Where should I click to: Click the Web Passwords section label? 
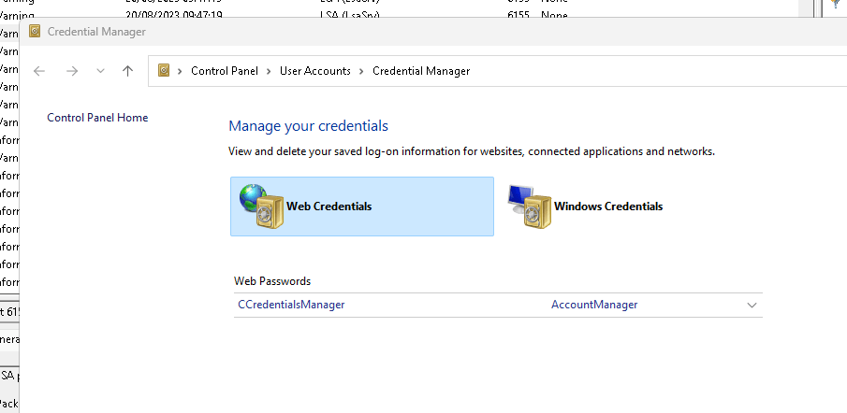[272, 281]
